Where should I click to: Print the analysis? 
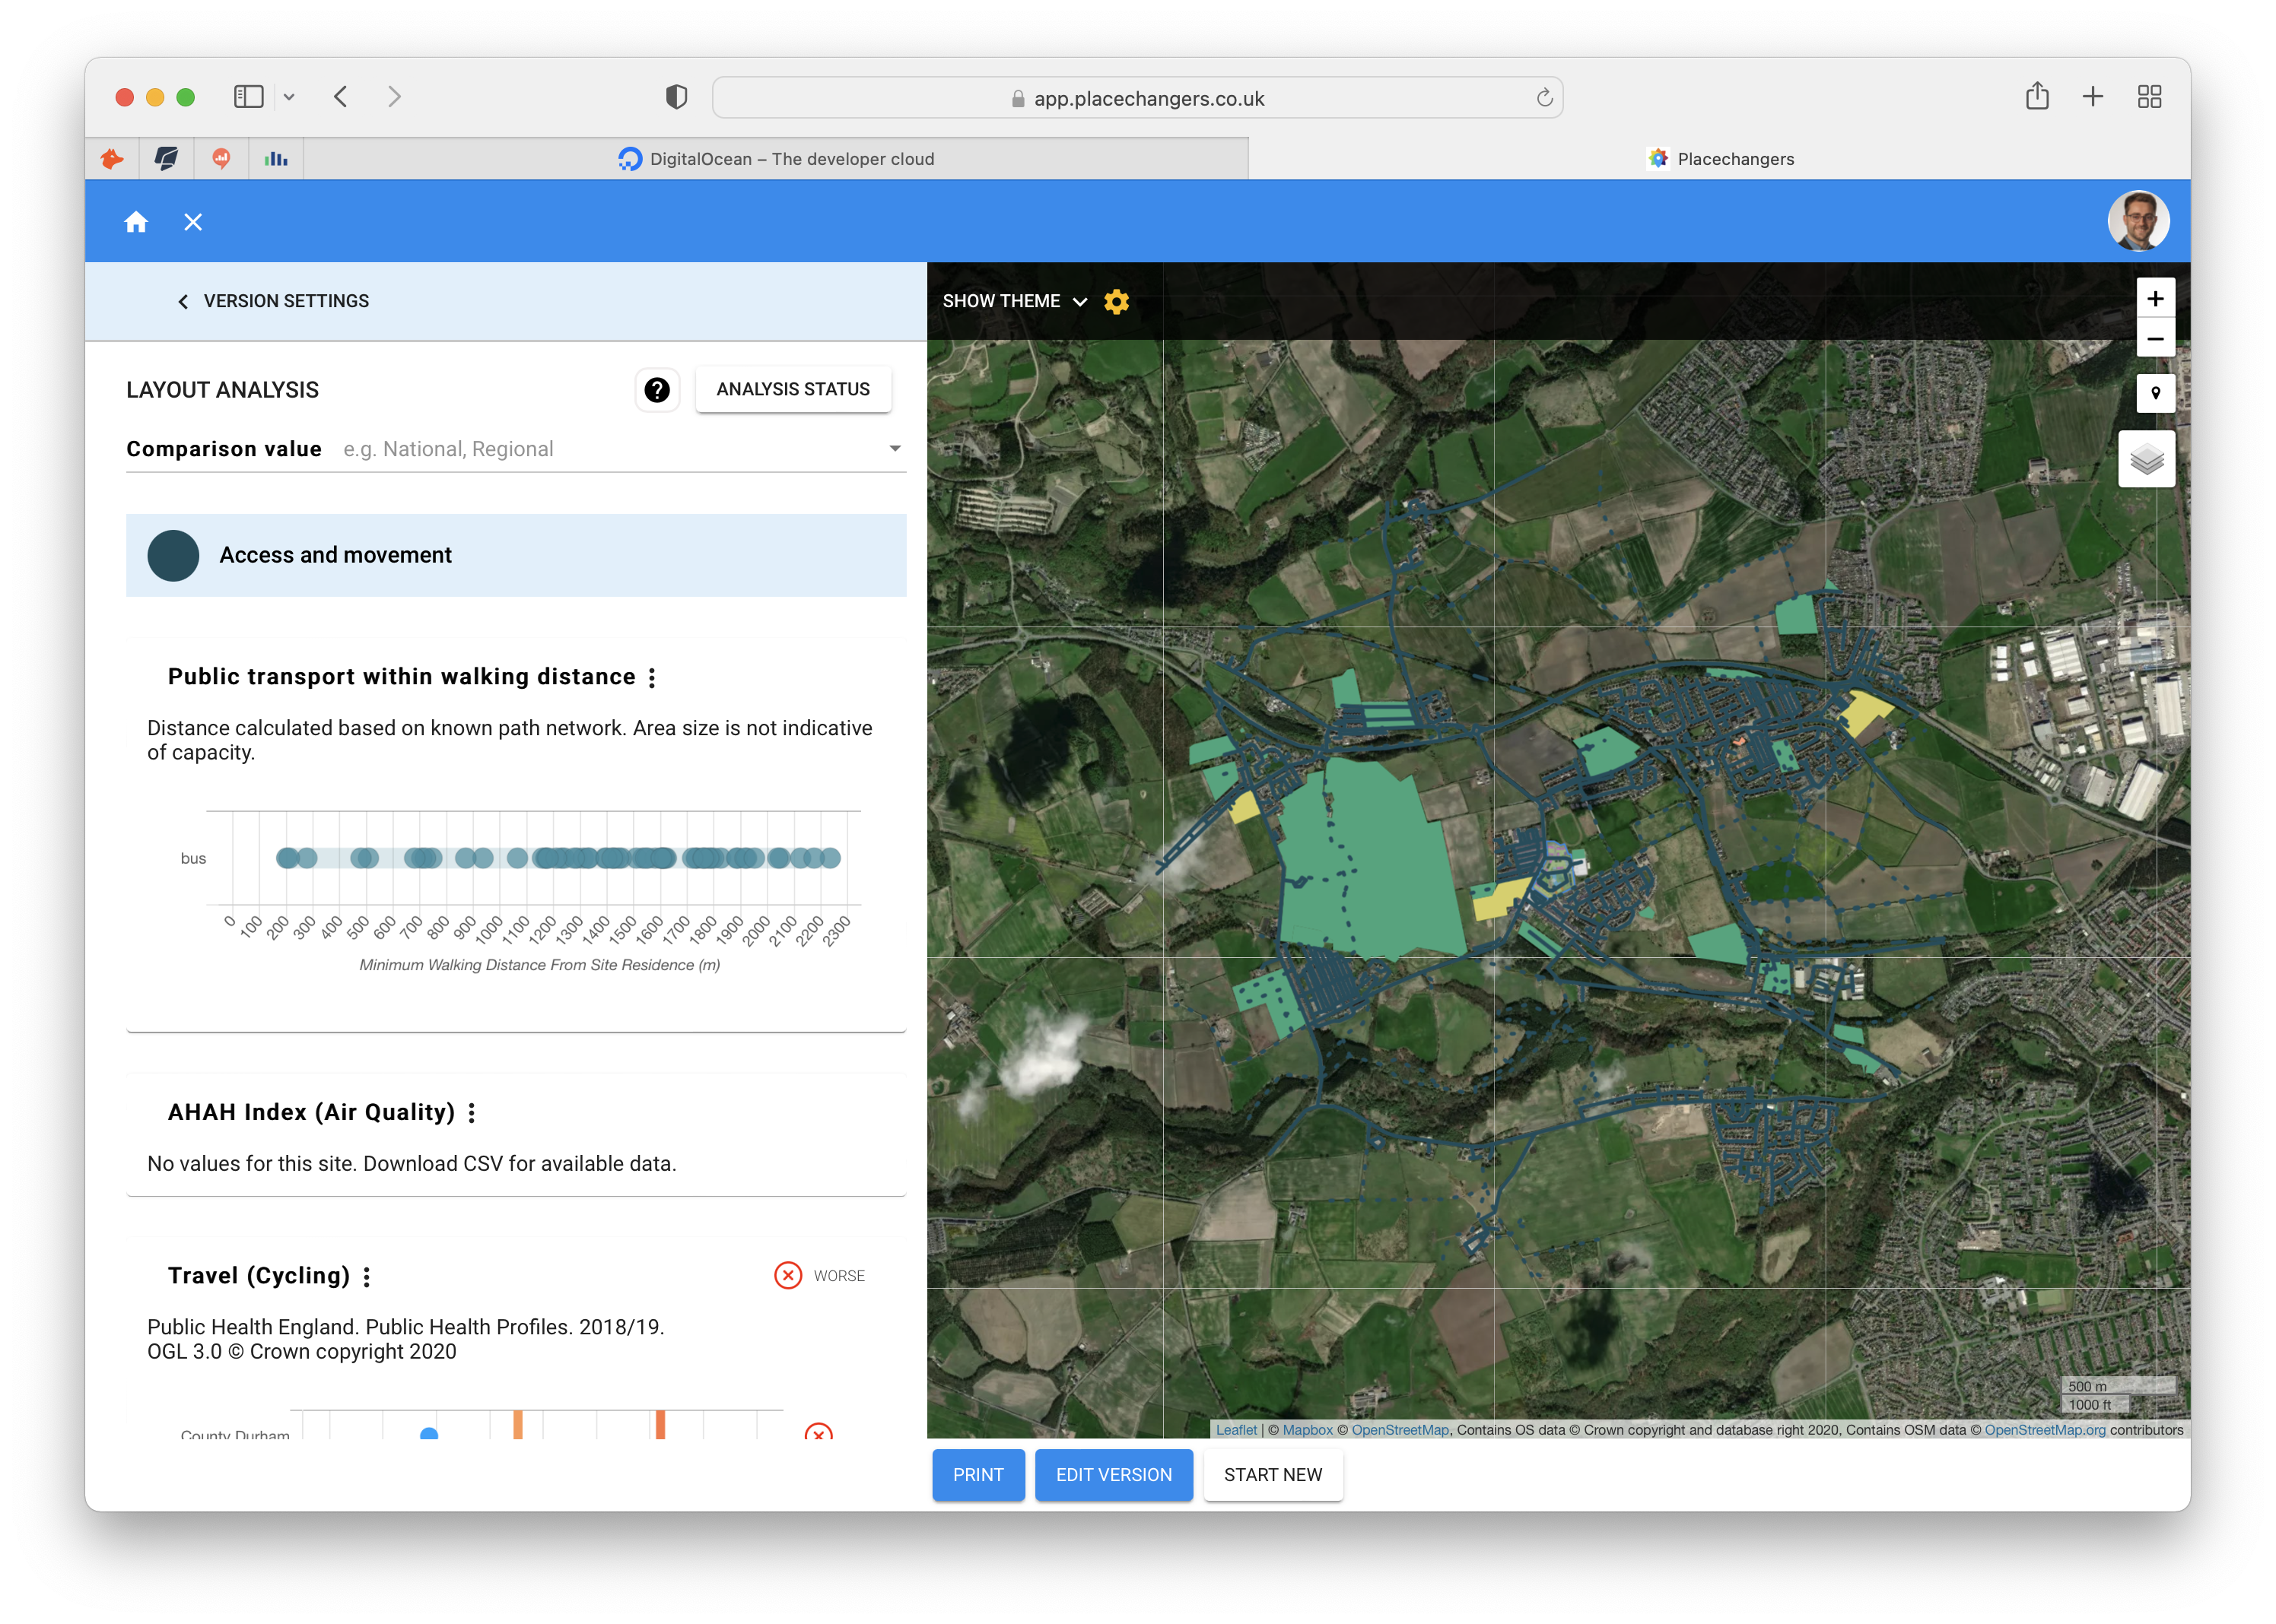[978, 1475]
